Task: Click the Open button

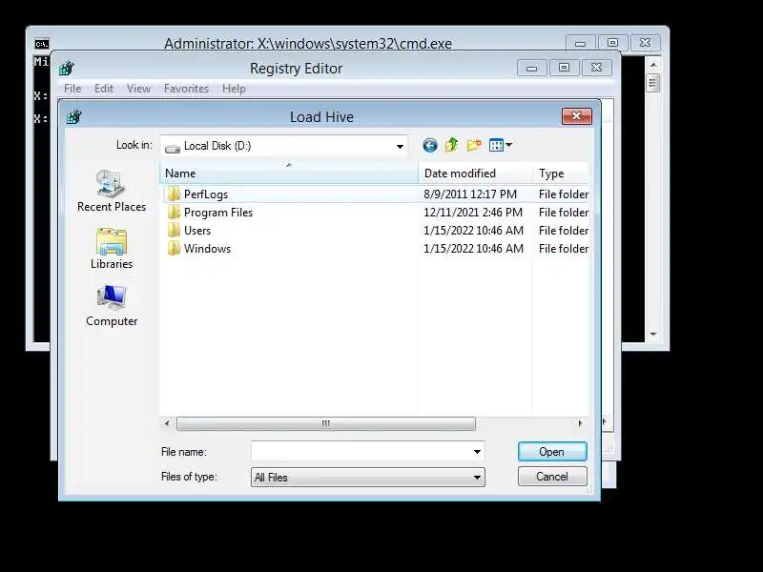Action: (x=552, y=451)
